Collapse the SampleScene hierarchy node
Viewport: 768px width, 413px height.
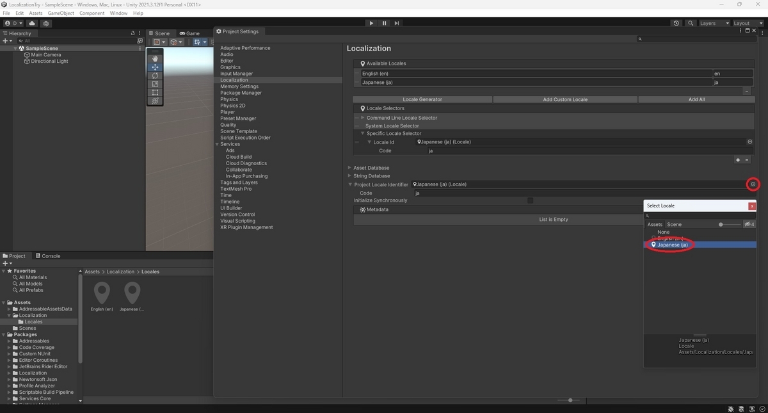tap(15, 48)
